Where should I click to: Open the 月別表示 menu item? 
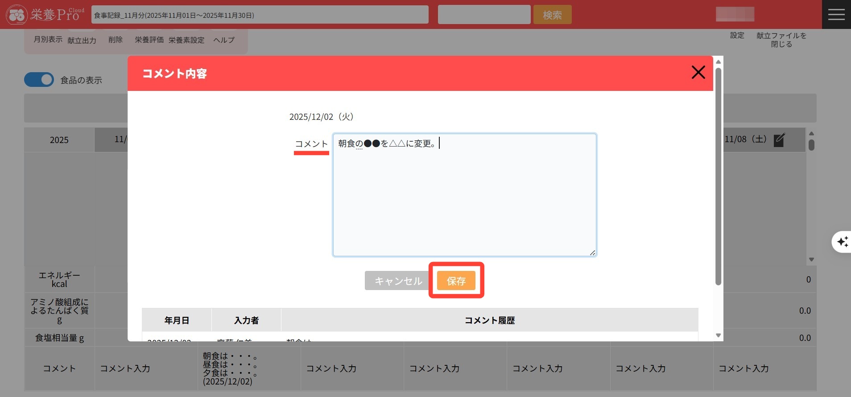click(x=48, y=40)
